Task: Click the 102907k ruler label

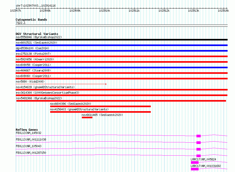Action: (16, 11)
